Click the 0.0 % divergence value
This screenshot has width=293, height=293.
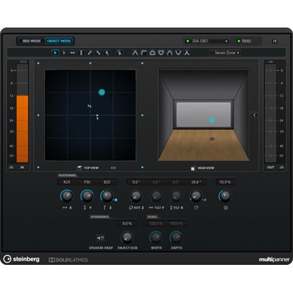point(127,223)
